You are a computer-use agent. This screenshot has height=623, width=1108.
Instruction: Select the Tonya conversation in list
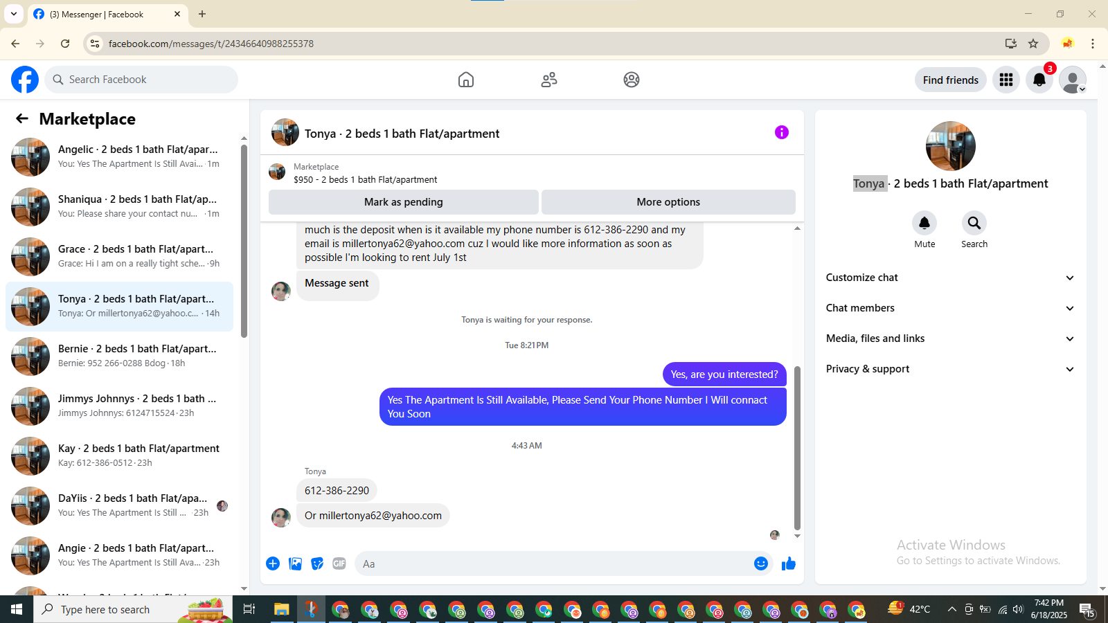119,306
